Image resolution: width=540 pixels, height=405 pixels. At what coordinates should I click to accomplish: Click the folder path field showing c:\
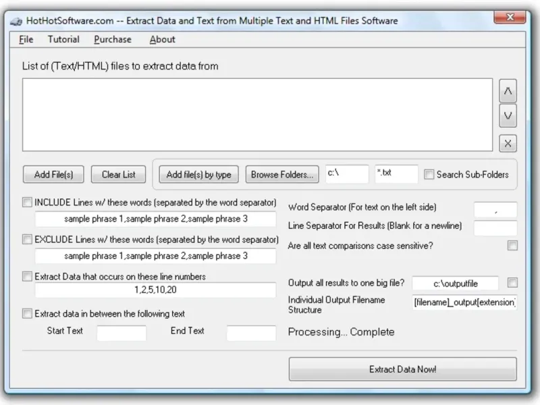click(x=347, y=174)
